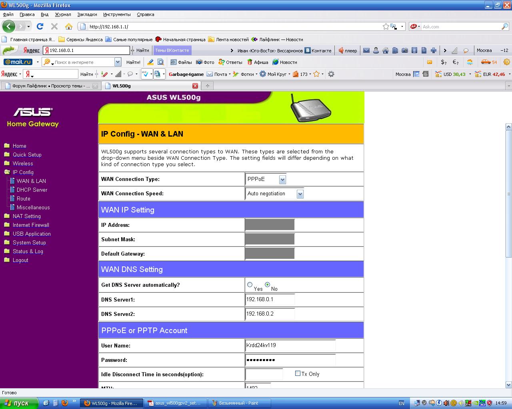The height and width of the screenshot is (409, 512).
Task: Open the WAN Connection Type dropdown
Action: (x=282, y=180)
